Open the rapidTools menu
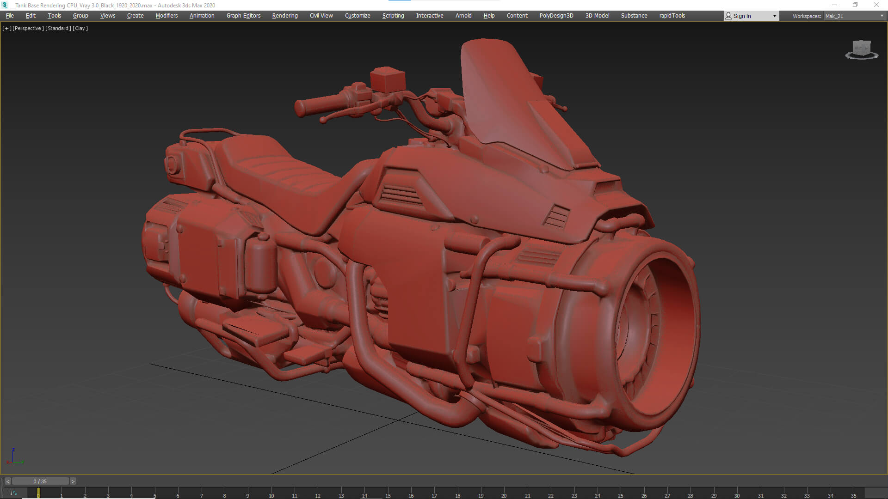The width and height of the screenshot is (888, 499). [672, 16]
